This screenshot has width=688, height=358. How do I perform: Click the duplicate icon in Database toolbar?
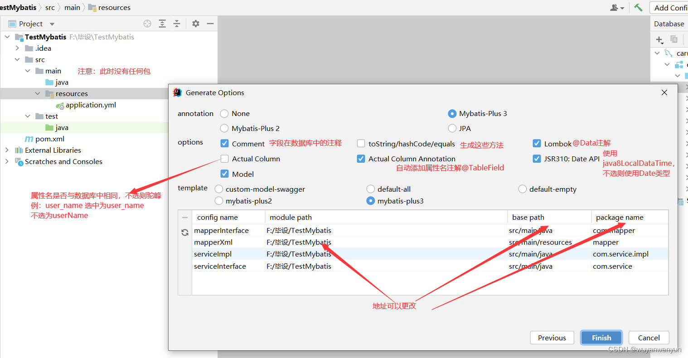click(x=674, y=39)
